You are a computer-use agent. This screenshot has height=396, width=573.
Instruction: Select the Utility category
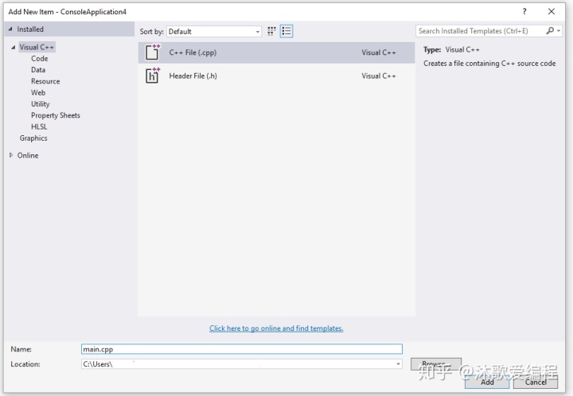pyautogui.click(x=41, y=104)
